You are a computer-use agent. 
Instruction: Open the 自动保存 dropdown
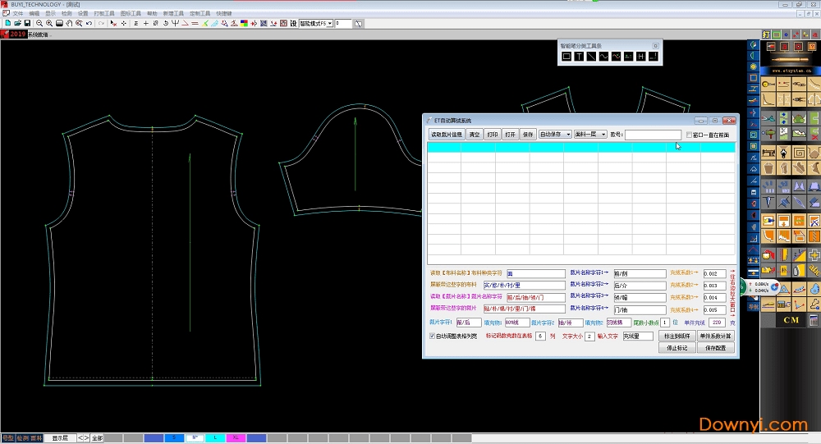click(x=555, y=135)
